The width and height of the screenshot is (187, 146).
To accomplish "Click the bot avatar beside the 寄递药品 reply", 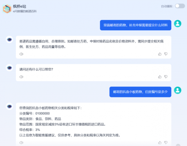I will pyautogui.click(x=9, y=40).
